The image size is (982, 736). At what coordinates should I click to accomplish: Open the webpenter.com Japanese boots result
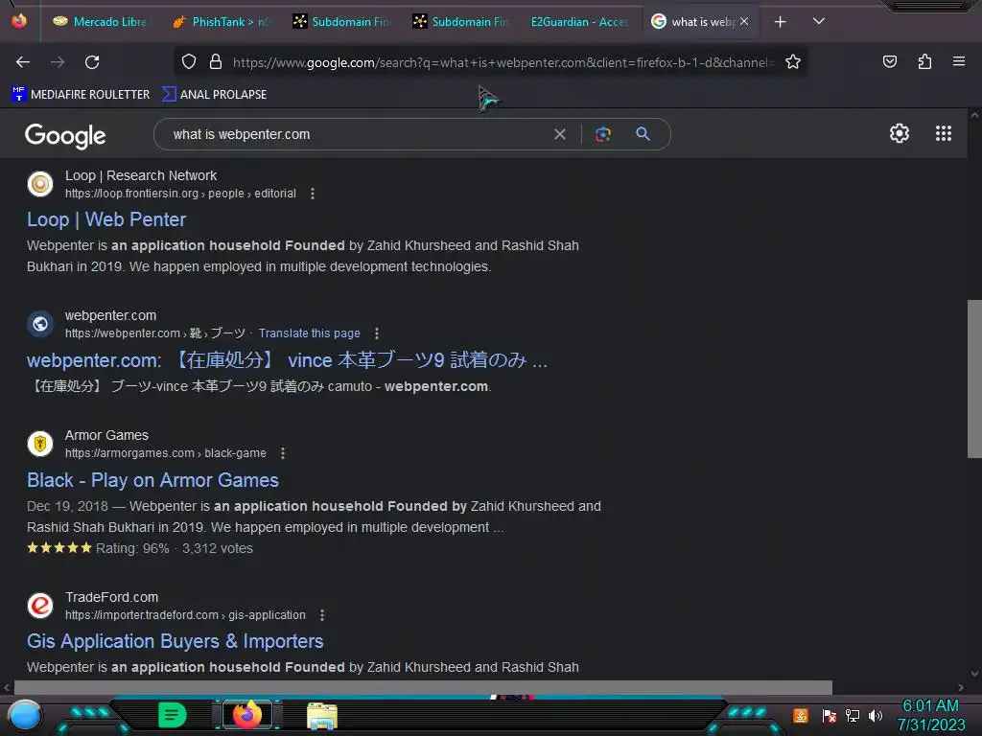pyautogui.click(x=287, y=360)
